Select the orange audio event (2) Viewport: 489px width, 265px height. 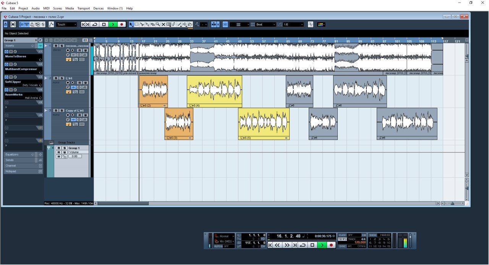(153, 91)
